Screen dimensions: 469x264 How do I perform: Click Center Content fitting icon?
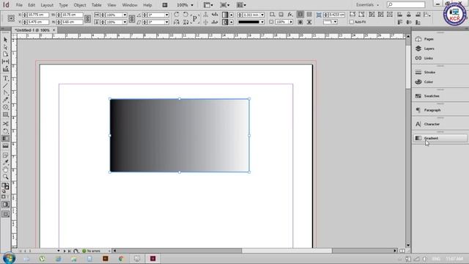pyautogui.click(x=389, y=15)
